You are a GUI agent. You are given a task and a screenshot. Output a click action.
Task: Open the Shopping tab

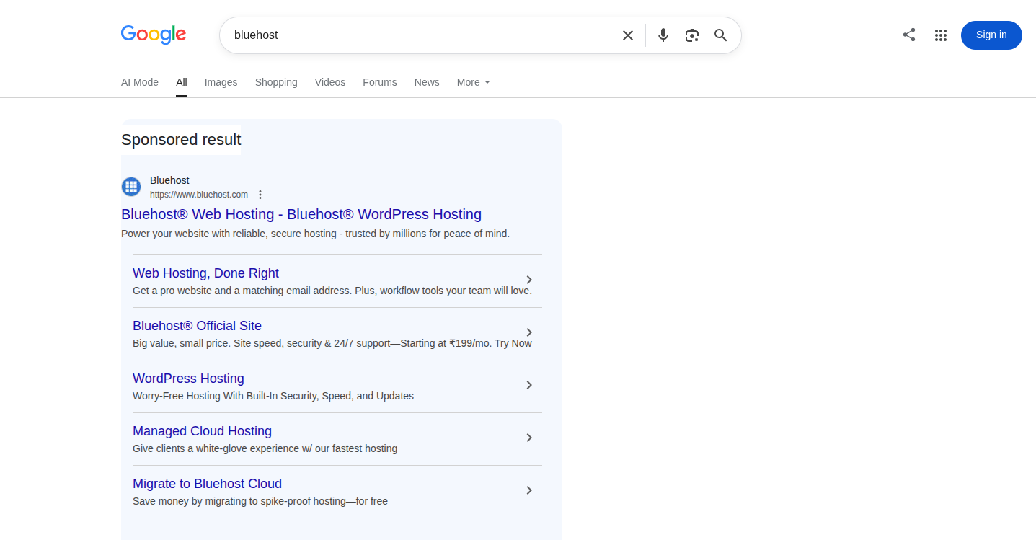pos(276,82)
